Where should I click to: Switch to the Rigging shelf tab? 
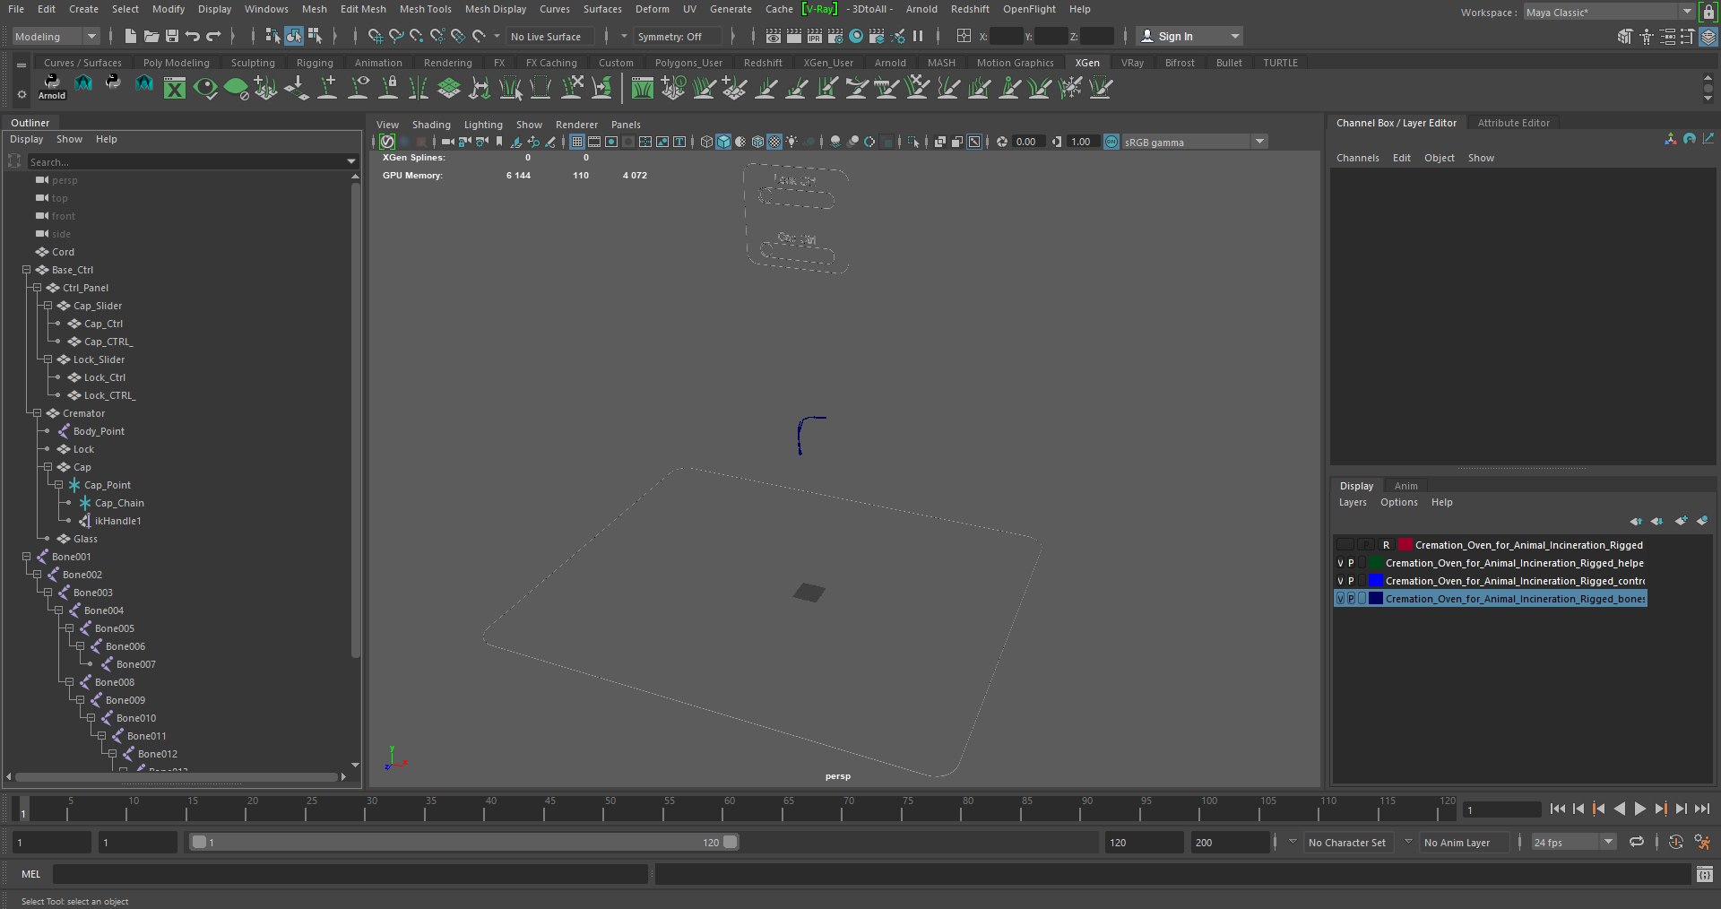click(315, 63)
